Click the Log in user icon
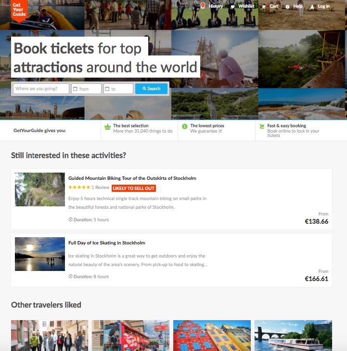Screen dimensions: 347x351 coord(312,7)
